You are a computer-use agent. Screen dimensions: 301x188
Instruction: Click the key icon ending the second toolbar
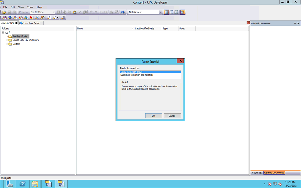click(x=63, y=17)
